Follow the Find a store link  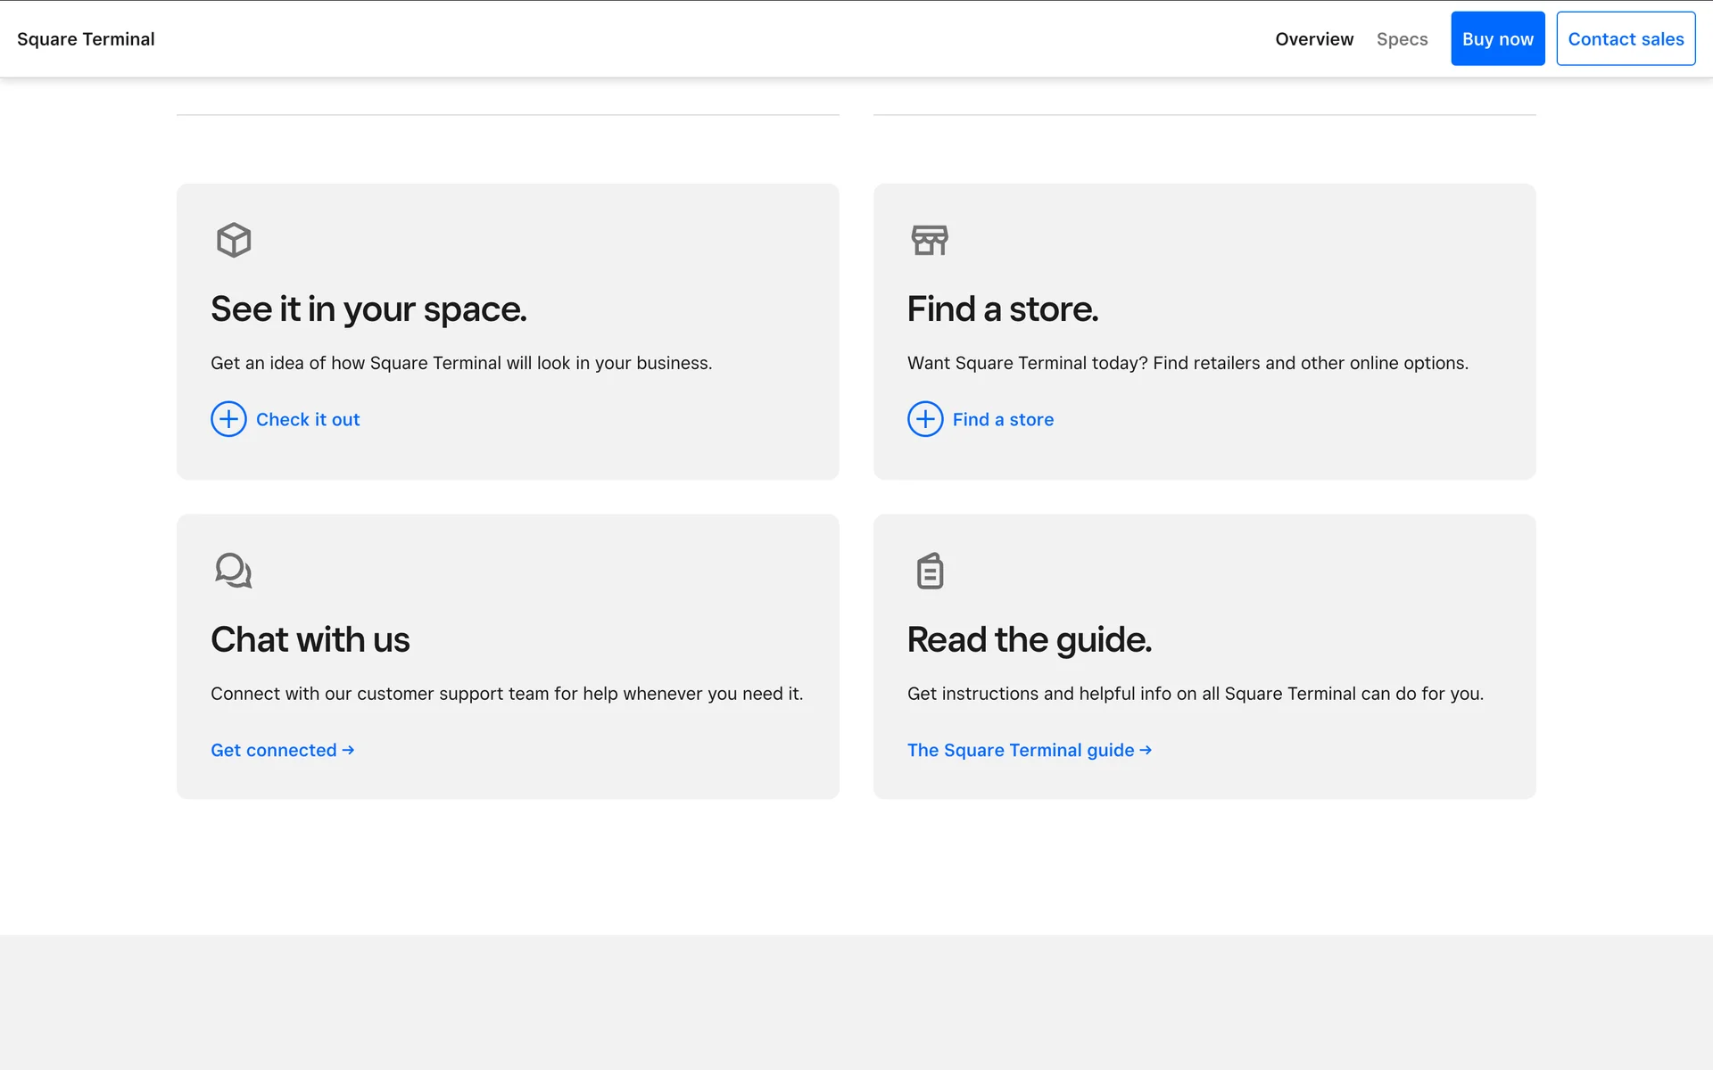(1003, 420)
